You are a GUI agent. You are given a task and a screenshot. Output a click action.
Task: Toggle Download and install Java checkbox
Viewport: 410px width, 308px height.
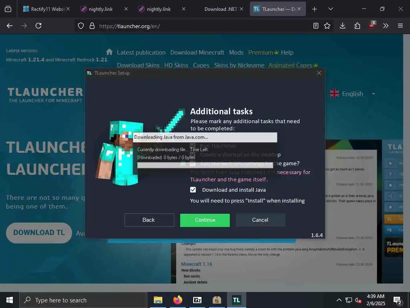(193, 190)
